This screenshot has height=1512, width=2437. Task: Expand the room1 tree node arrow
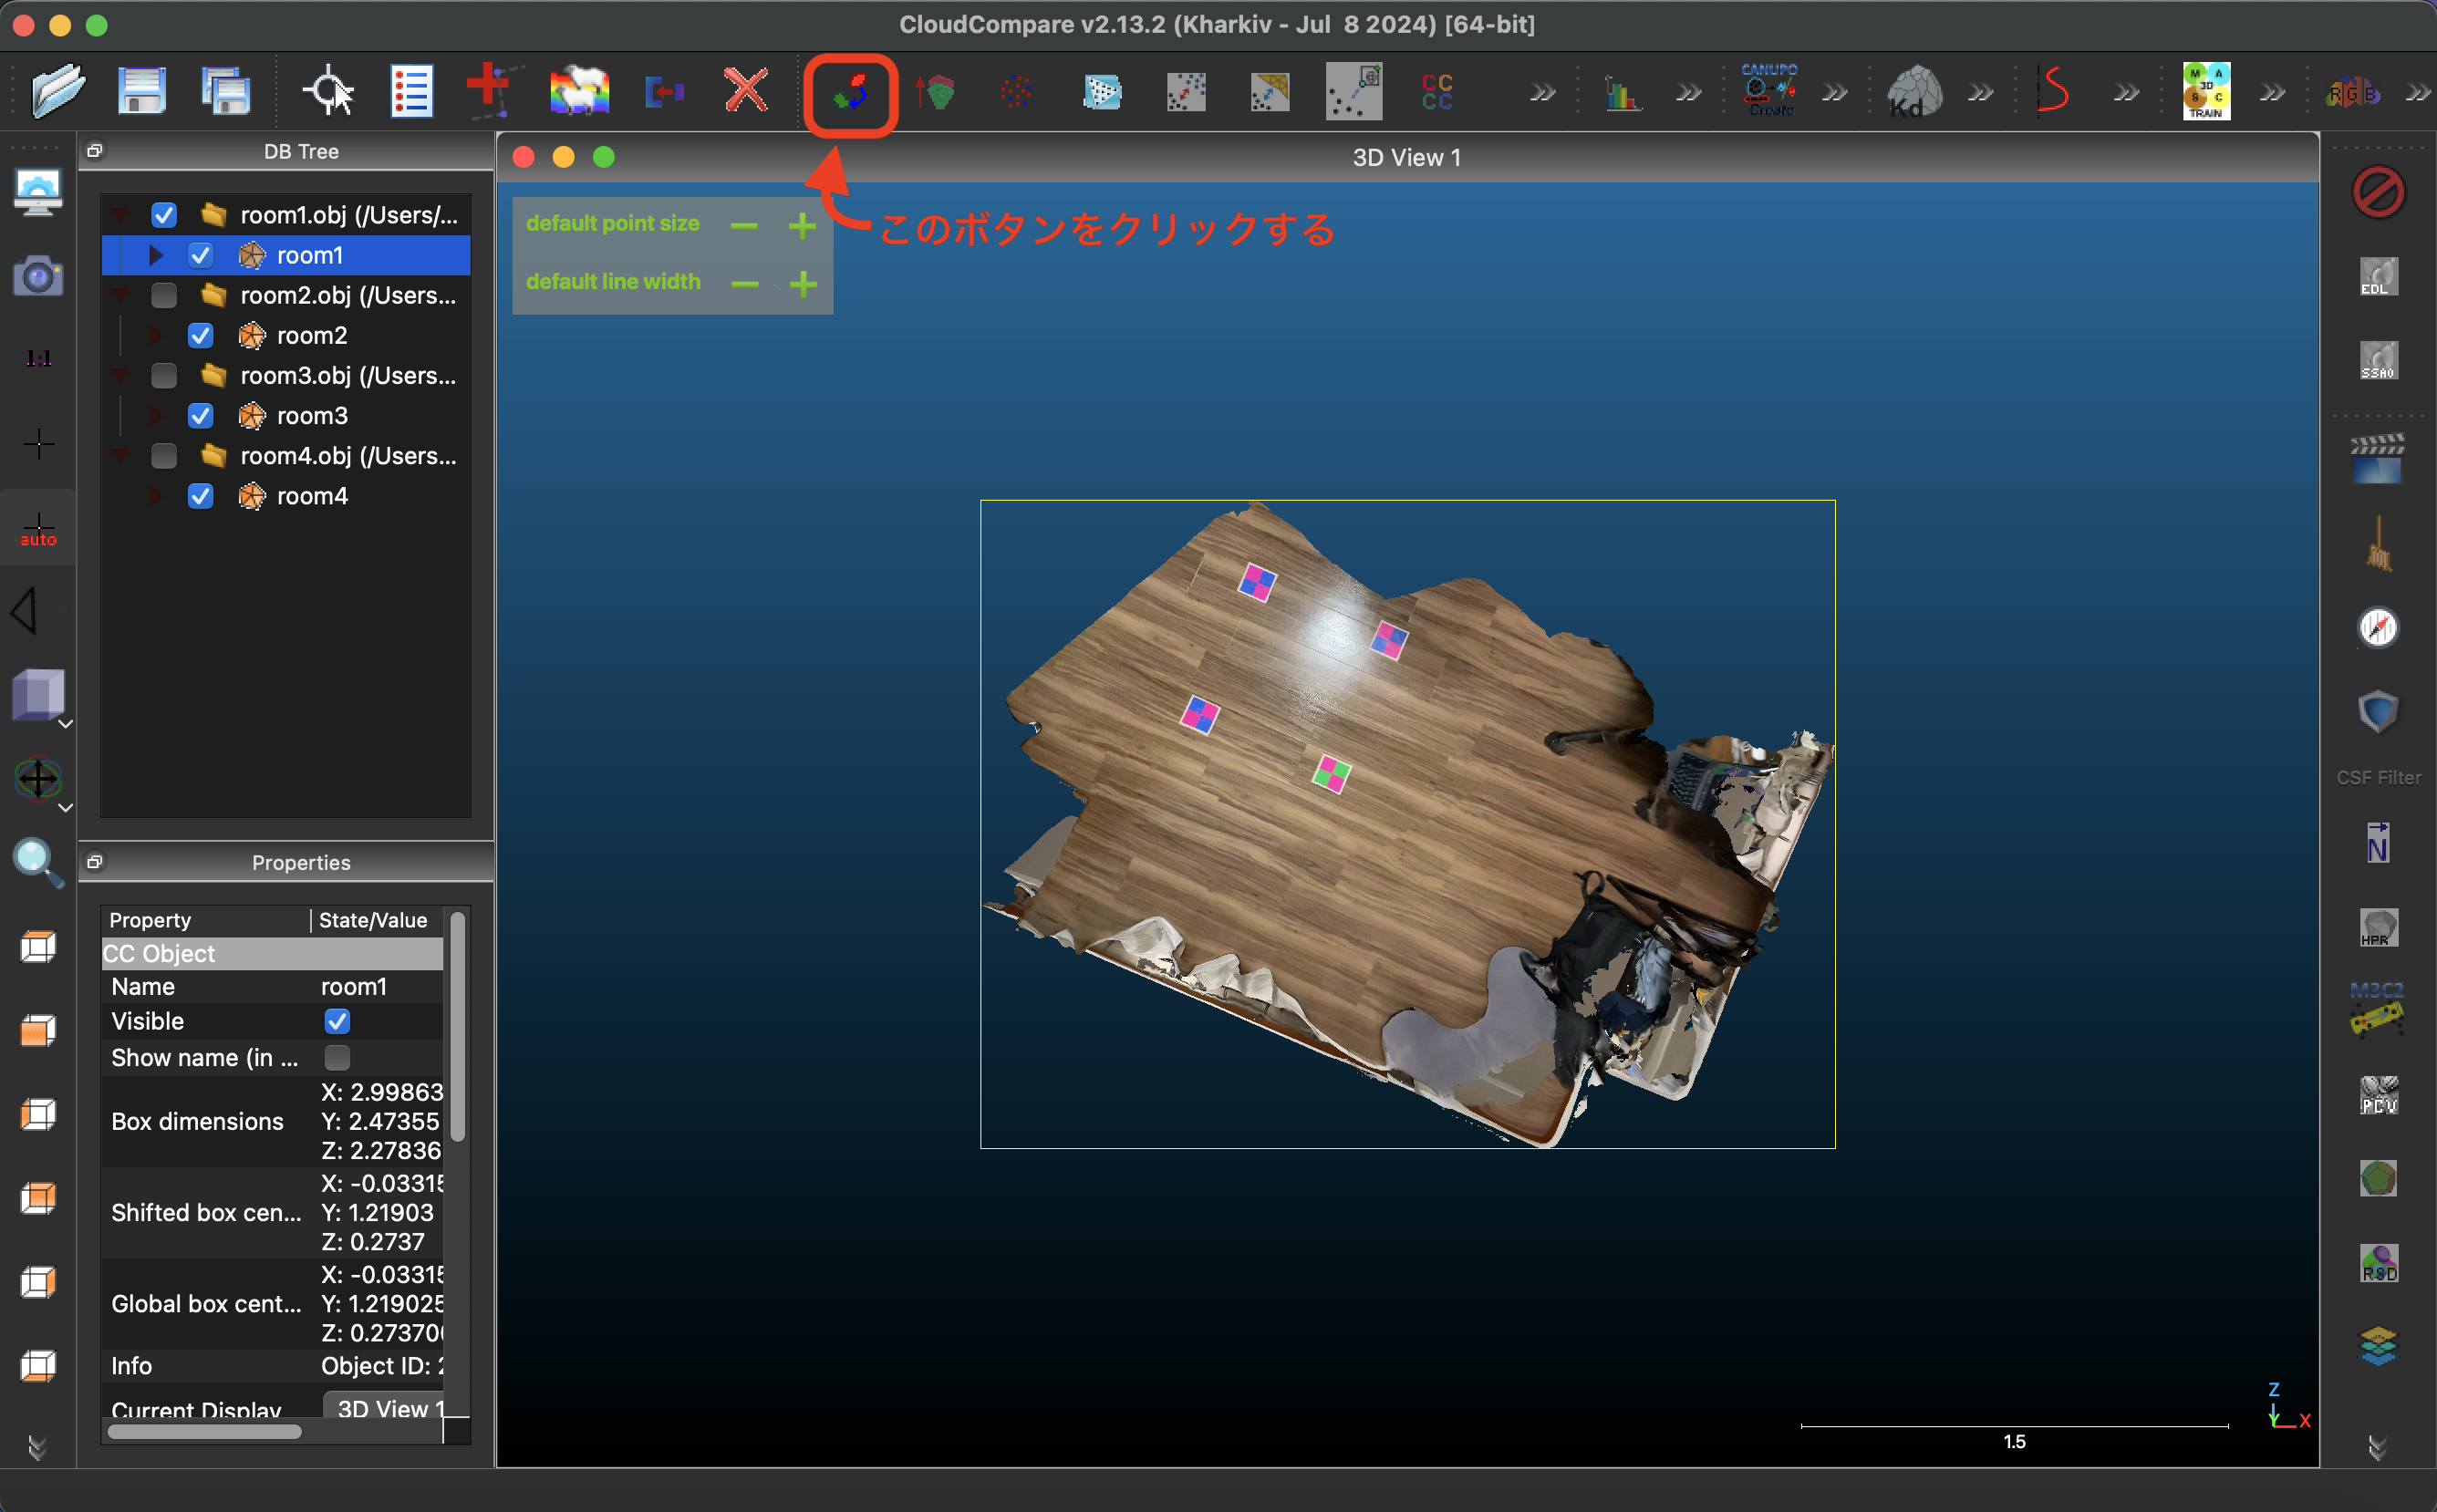point(155,256)
